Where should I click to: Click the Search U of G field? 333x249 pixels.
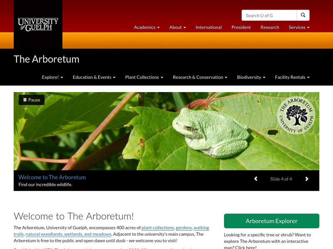click(269, 15)
